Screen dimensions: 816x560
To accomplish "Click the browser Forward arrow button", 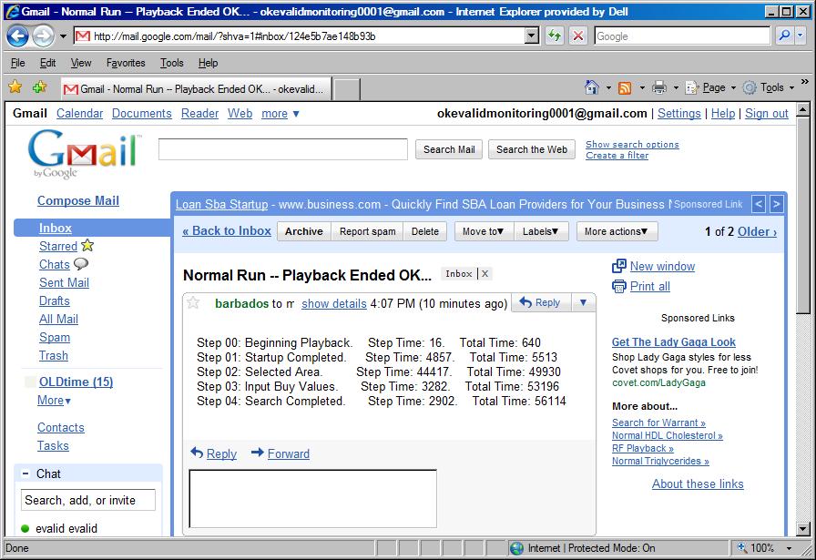I will [x=43, y=36].
